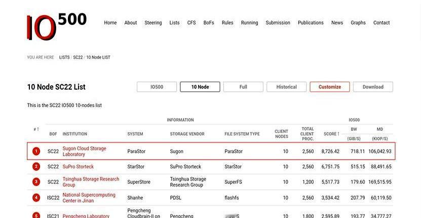
Task: Click FILE SYSTEM TYPE column header
Action: [x=242, y=134]
